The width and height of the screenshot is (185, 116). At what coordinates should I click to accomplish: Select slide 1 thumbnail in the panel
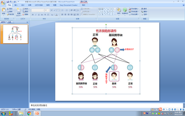pyautogui.click(x=15, y=34)
